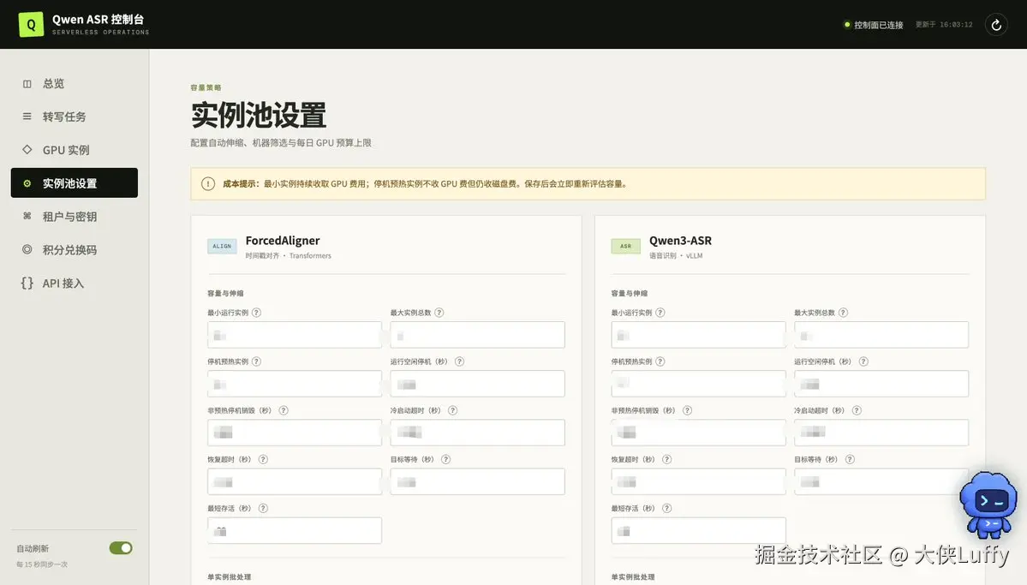The image size is (1027, 585).
Task: Open help for Qwen3-ASR 运行空闲停机（秒）
Action: (863, 361)
